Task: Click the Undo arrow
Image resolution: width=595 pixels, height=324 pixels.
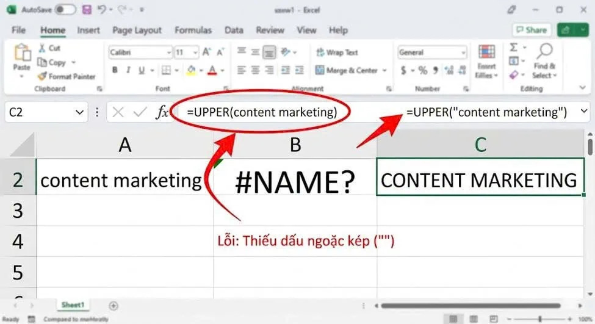Action: coord(101,10)
